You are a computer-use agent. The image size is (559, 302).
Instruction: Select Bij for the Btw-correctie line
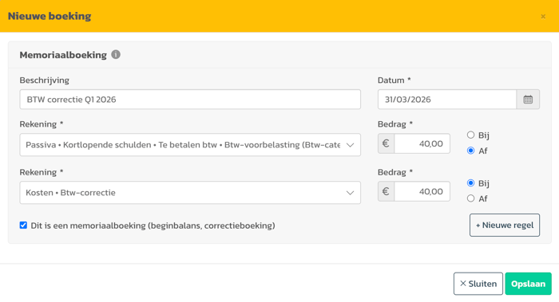pos(470,182)
